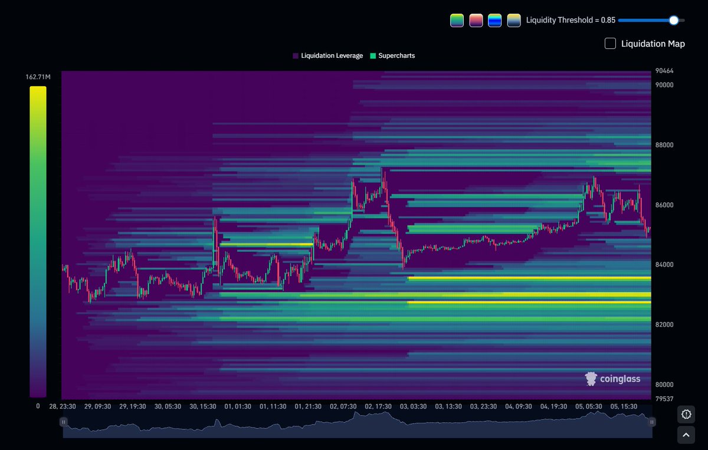Click the liquidation color scale bar
Image resolution: width=708 pixels, height=450 pixels.
click(x=38, y=242)
